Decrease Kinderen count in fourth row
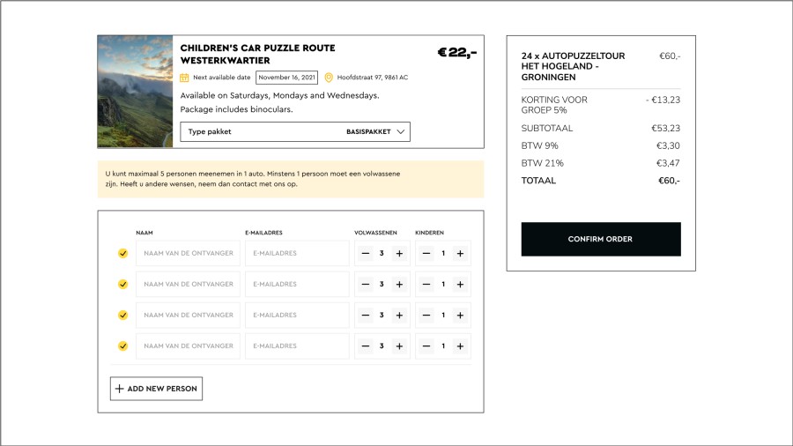793x446 pixels. (426, 346)
